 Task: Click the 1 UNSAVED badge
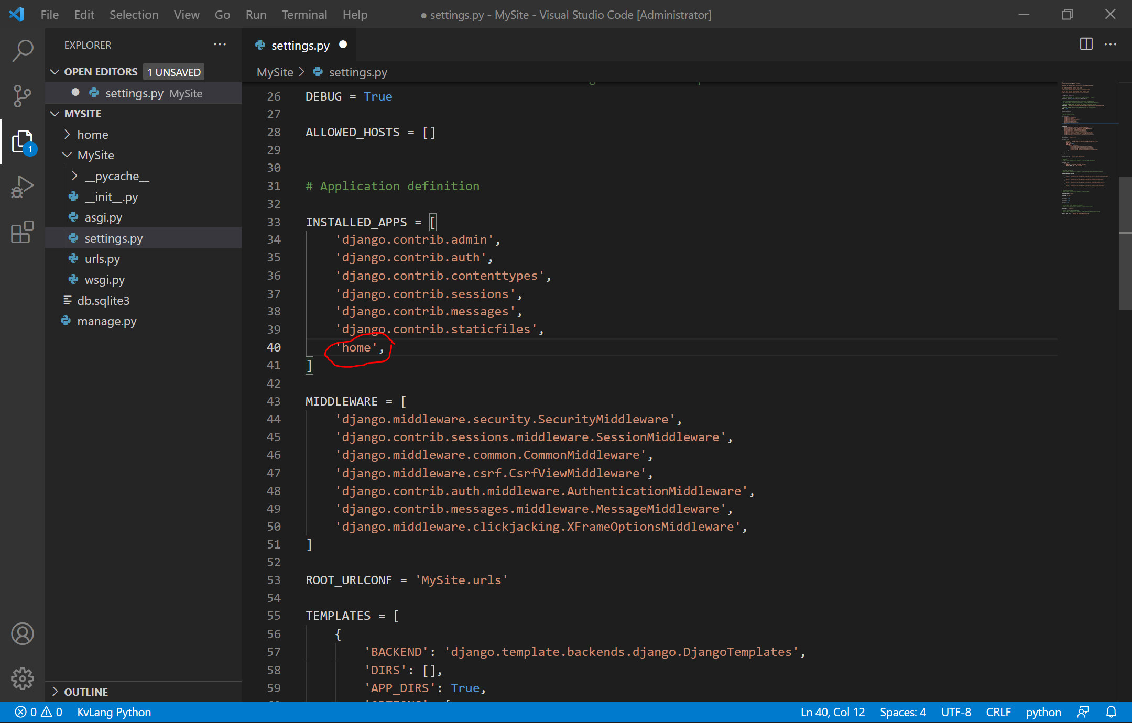173,72
